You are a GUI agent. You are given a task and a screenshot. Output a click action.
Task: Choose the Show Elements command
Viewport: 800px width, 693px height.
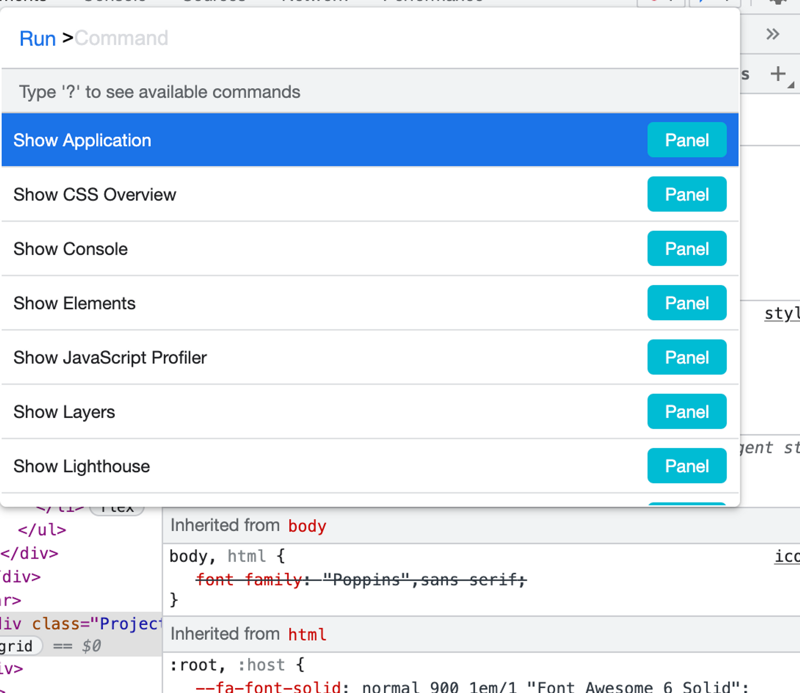[74, 304]
